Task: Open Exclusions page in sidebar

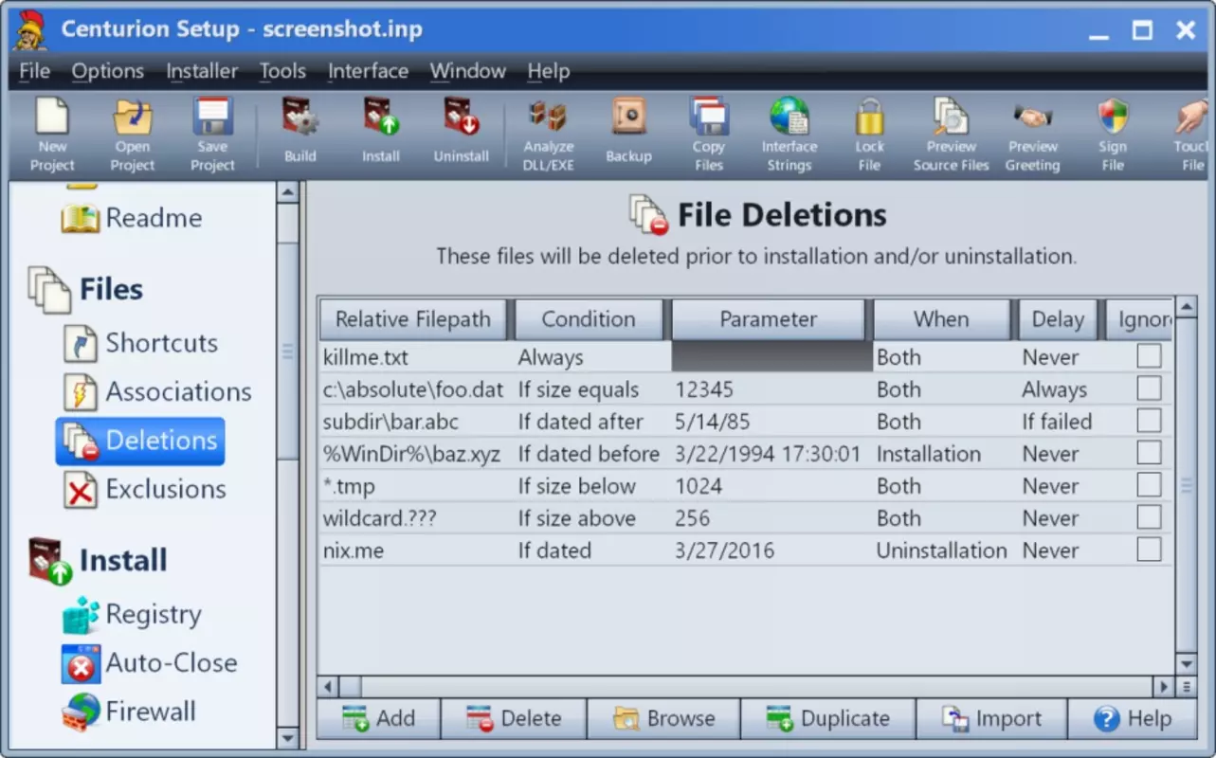Action: tap(145, 489)
